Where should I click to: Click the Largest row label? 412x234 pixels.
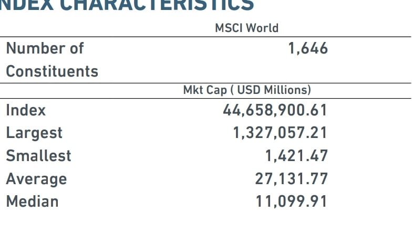coord(34,133)
